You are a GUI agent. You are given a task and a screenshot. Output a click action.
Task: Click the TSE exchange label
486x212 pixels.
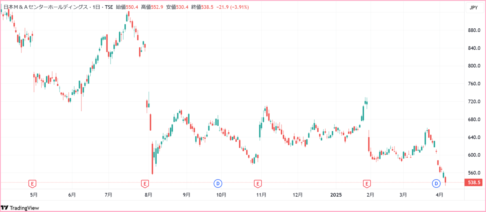pyautogui.click(x=109, y=7)
